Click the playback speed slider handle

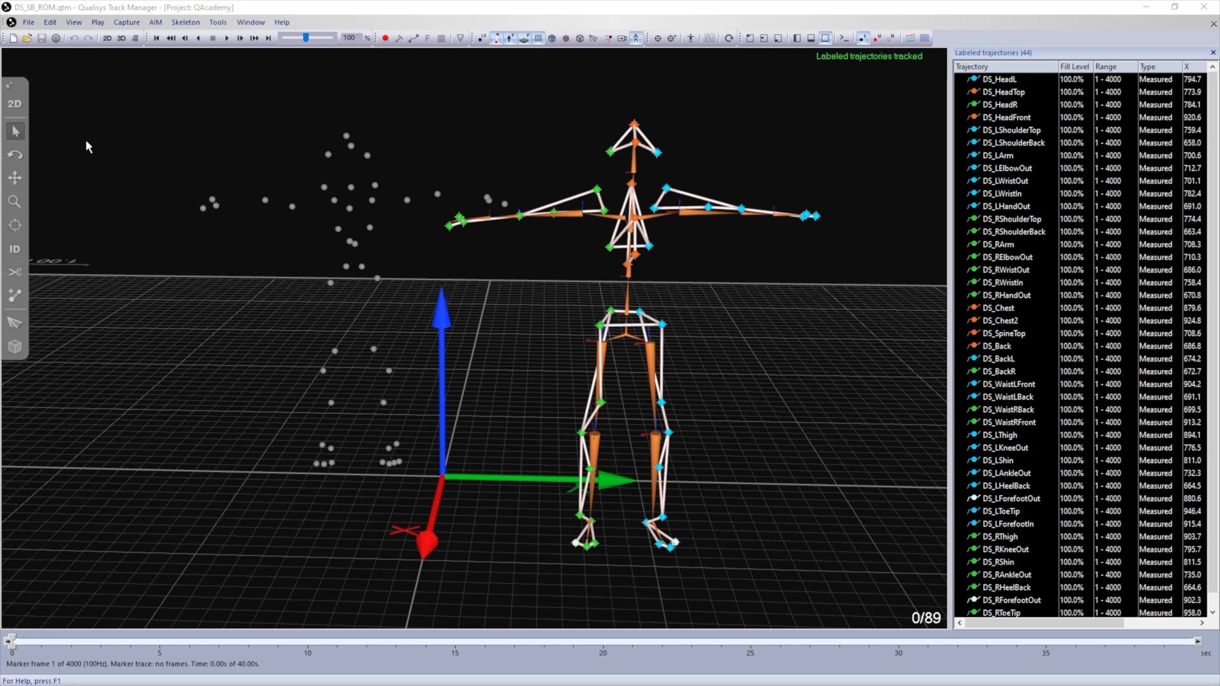pos(306,38)
